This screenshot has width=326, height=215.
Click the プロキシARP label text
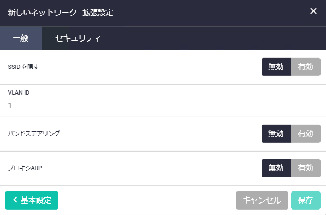tap(25, 168)
